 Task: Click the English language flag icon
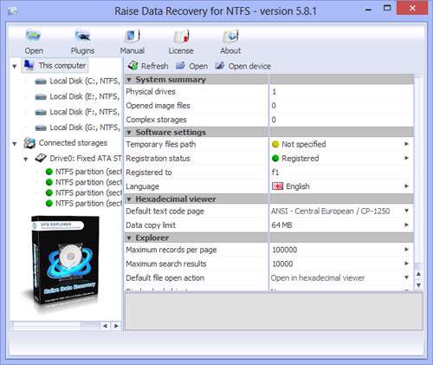point(277,186)
